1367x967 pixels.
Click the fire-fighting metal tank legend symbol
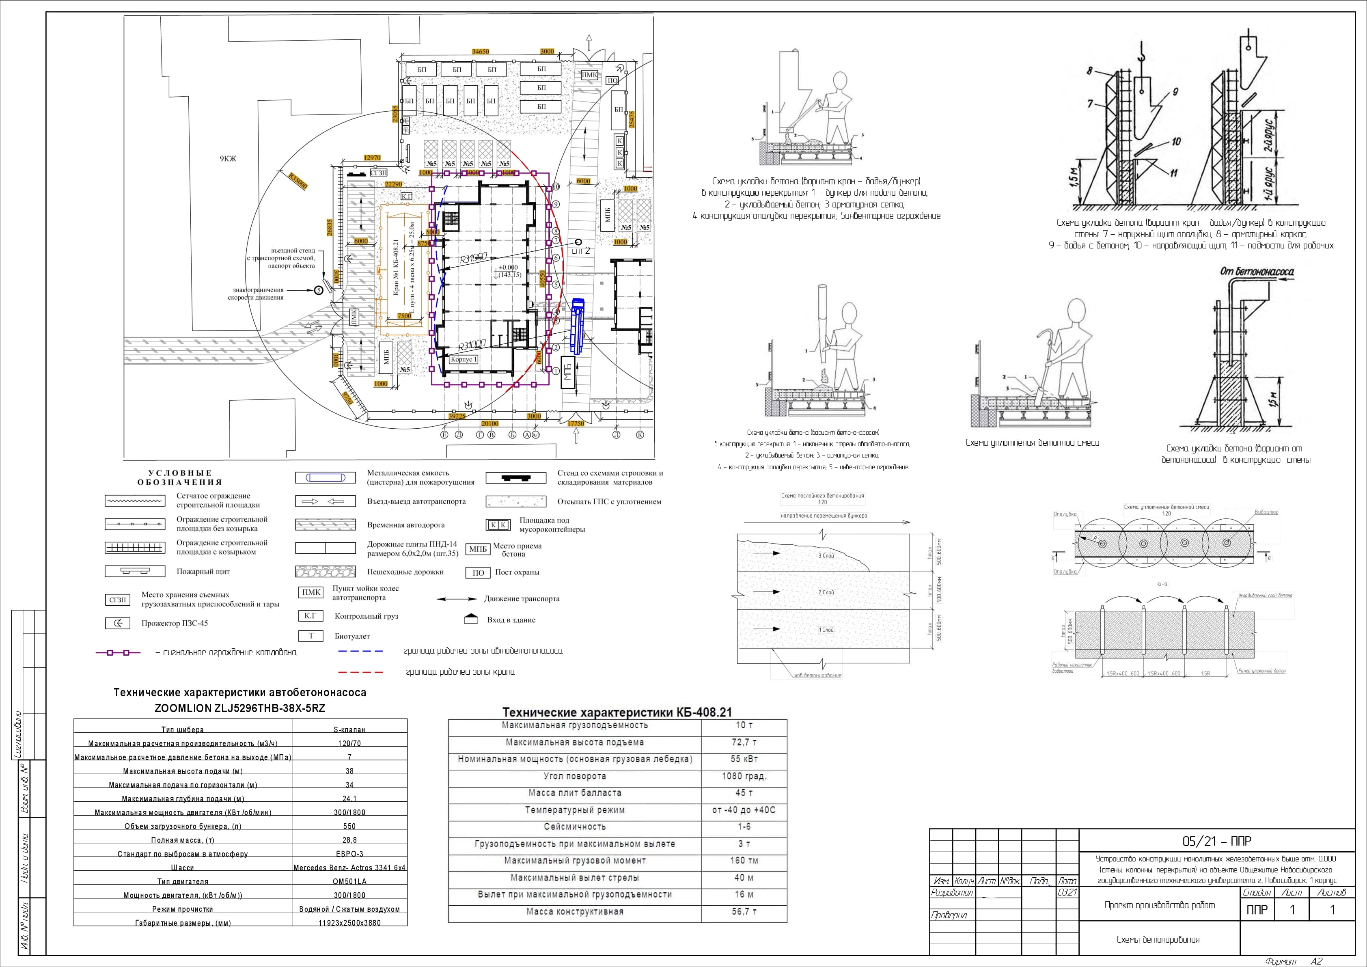pos(325,478)
